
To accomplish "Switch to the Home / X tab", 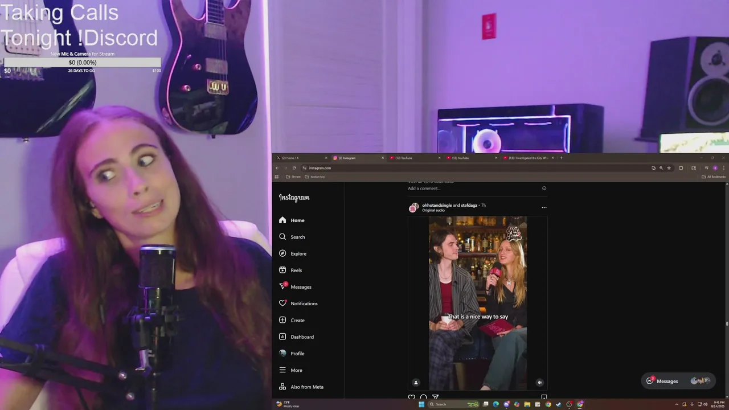I will [x=302, y=158].
